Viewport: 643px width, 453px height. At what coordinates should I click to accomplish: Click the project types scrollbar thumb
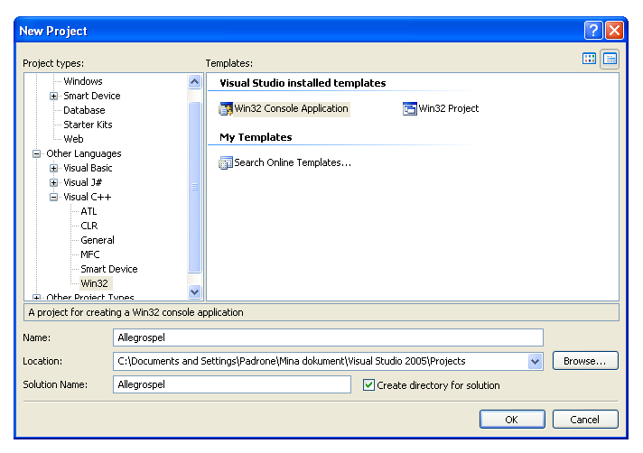click(x=194, y=187)
